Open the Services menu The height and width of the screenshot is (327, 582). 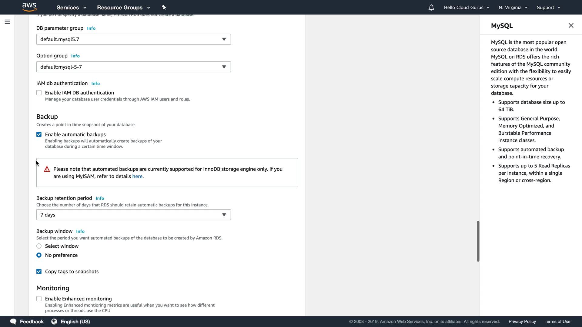click(72, 8)
